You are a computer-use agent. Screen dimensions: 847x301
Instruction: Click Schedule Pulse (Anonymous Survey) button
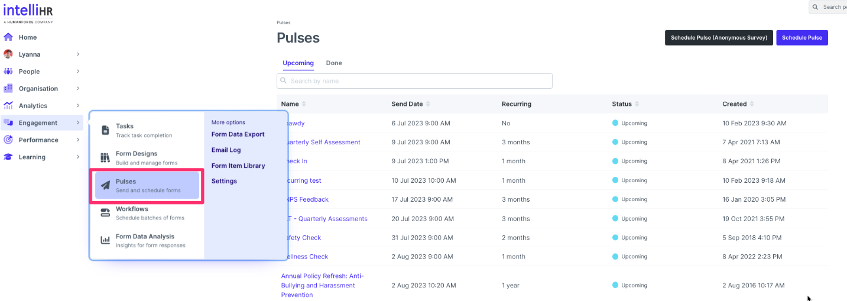[x=718, y=38]
